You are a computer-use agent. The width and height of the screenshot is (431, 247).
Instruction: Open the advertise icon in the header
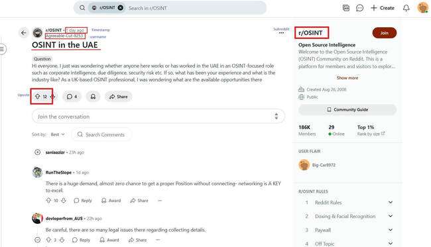tap(346, 8)
